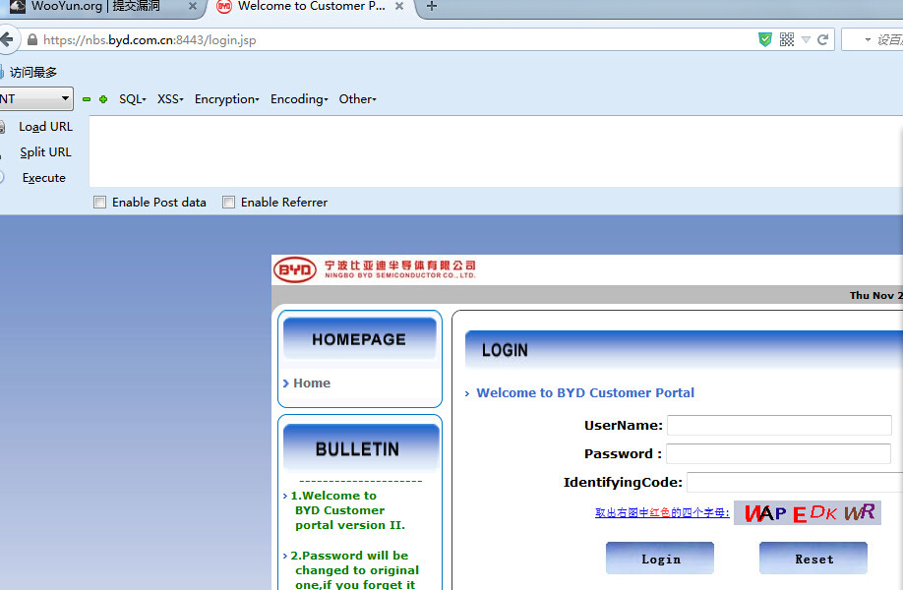Enable the Referrer checkbox
This screenshot has width=903, height=590.
pos(228,202)
